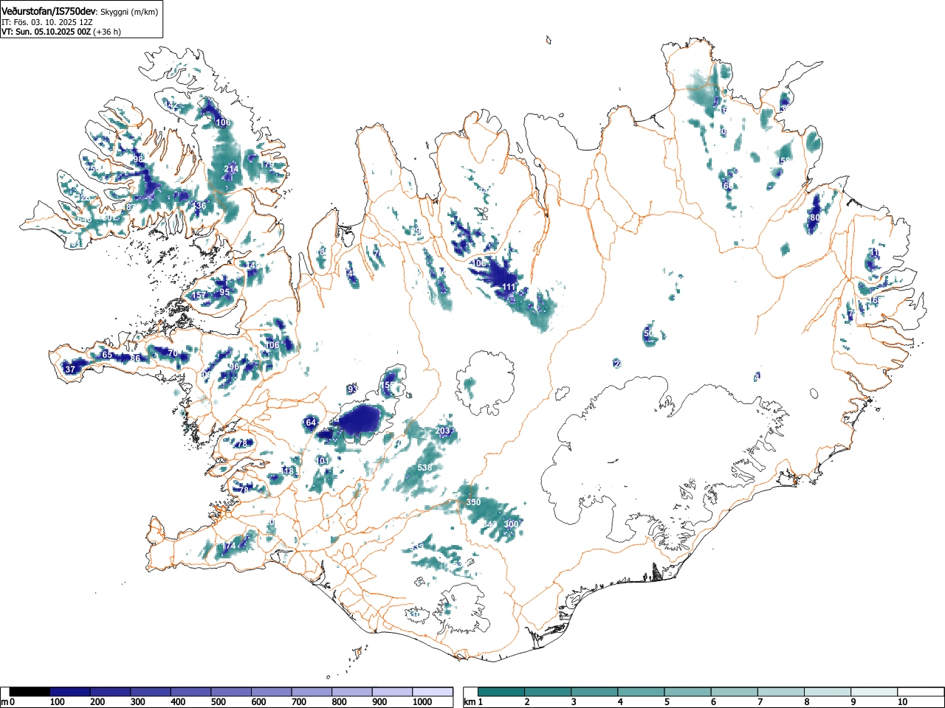Image resolution: width=945 pixels, height=708 pixels.
Task: Click the 50 value in the central highlands
Action: [x=649, y=334]
